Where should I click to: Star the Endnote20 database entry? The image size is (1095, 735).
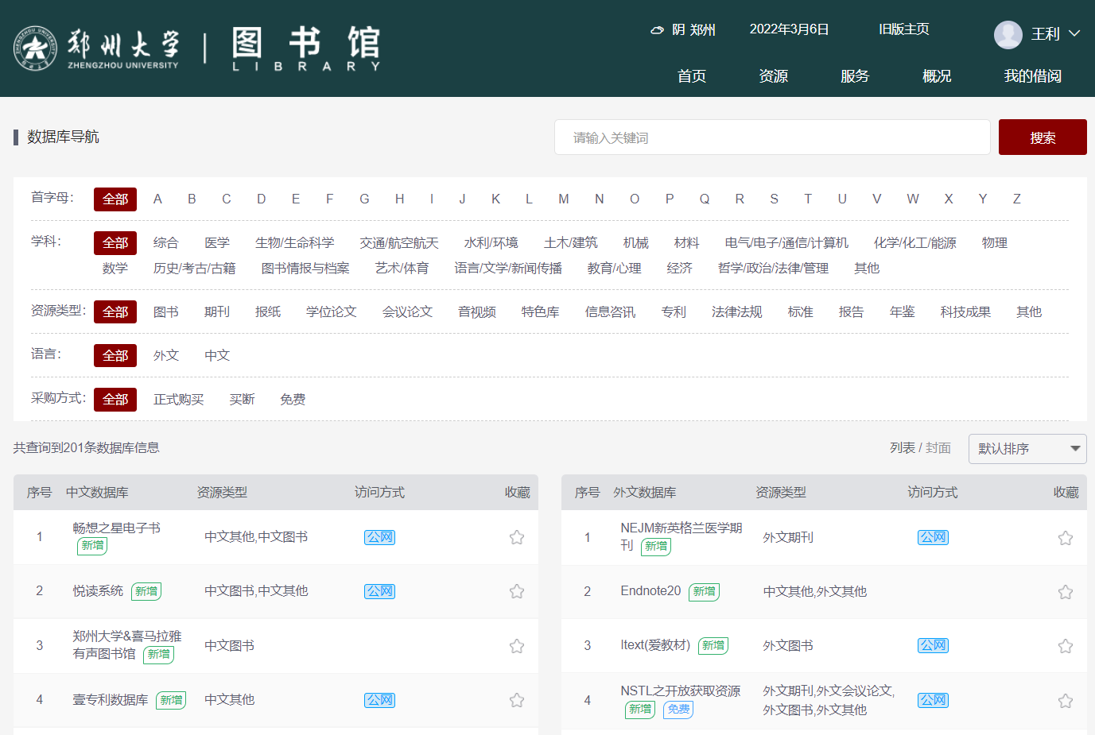tap(1066, 592)
